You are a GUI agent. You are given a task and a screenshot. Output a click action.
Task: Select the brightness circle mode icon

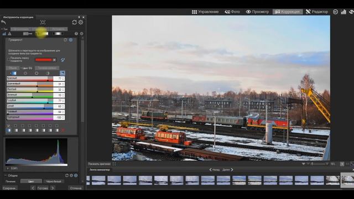tap(25, 74)
